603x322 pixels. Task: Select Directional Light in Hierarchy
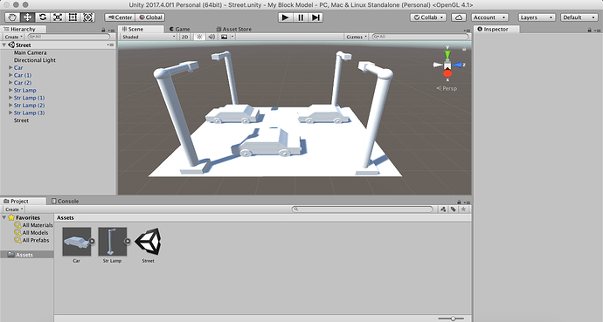click(x=35, y=60)
